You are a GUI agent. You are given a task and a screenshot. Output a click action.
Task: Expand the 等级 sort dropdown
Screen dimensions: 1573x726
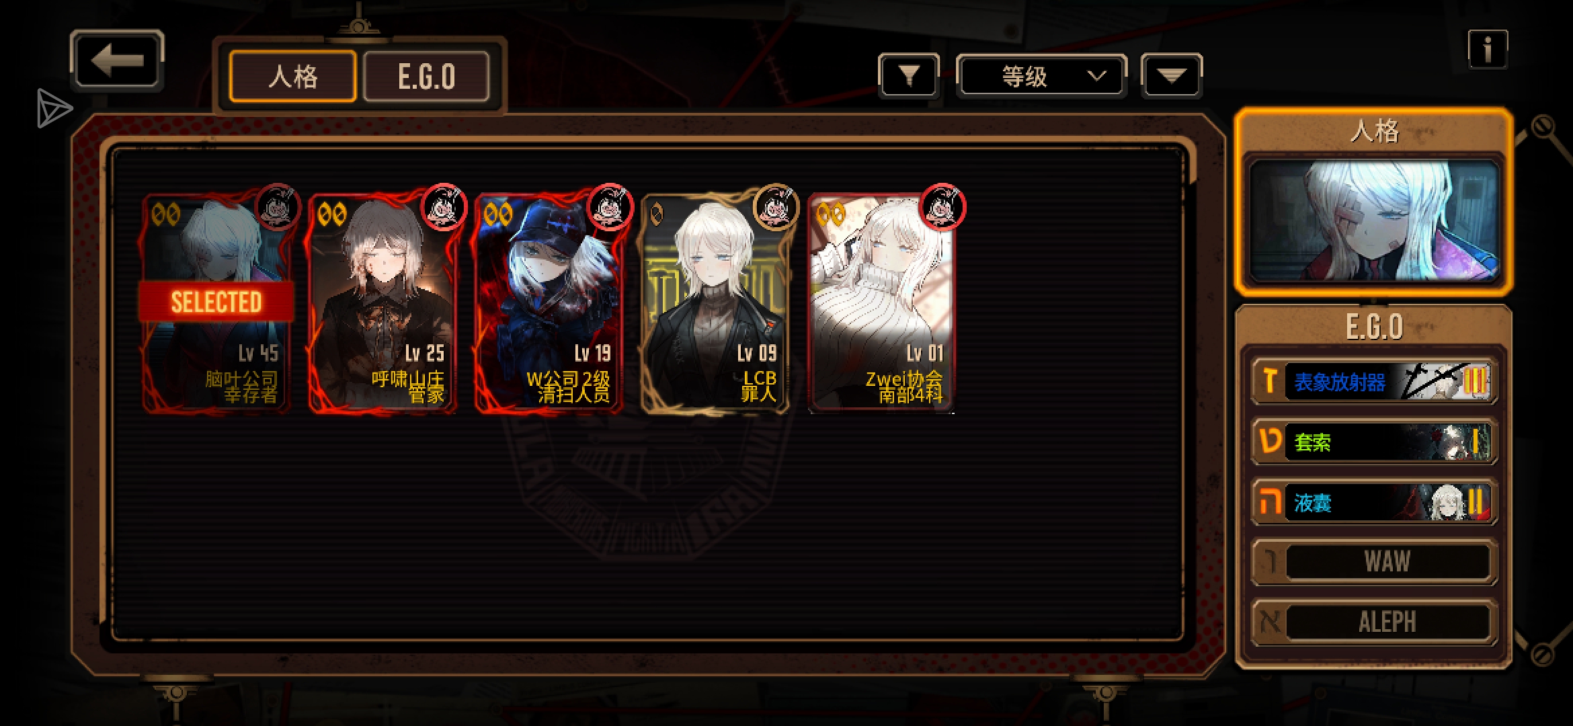tap(1041, 76)
